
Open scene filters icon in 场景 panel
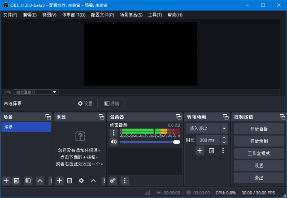(28, 181)
